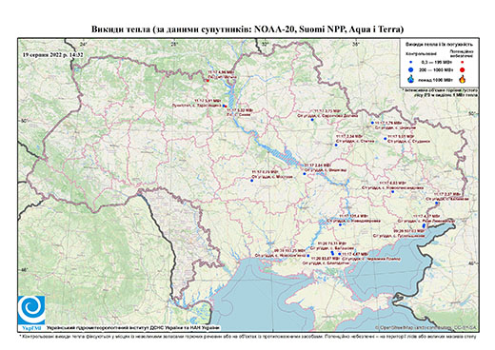Select the blue marker for 2,37 MWt hotspot
495x350 pixels.
pos(437,203)
